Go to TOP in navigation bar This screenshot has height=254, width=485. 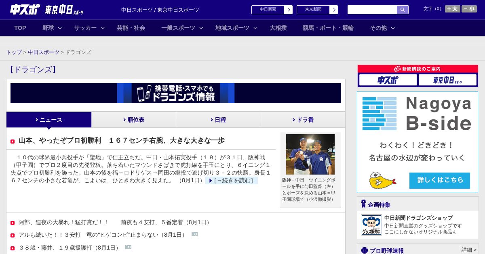tap(20, 28)
